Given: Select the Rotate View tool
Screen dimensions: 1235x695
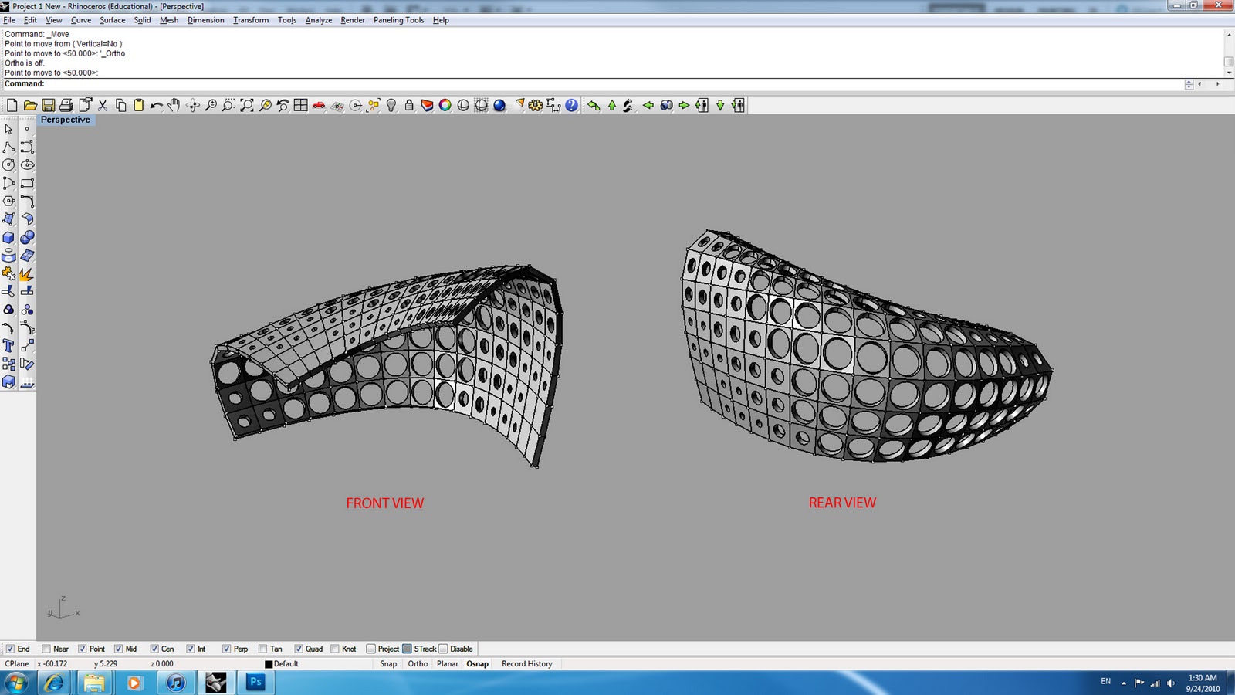Looking at the screenshot, I should pyautogui.click(x=191, y=105).
